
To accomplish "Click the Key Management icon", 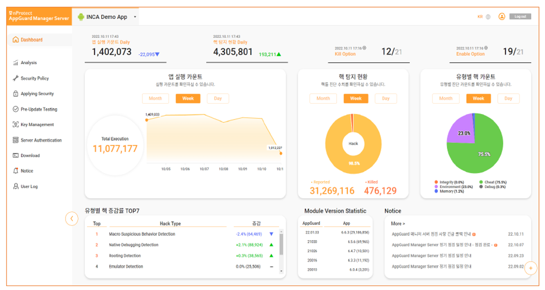I will click(16, 125).
